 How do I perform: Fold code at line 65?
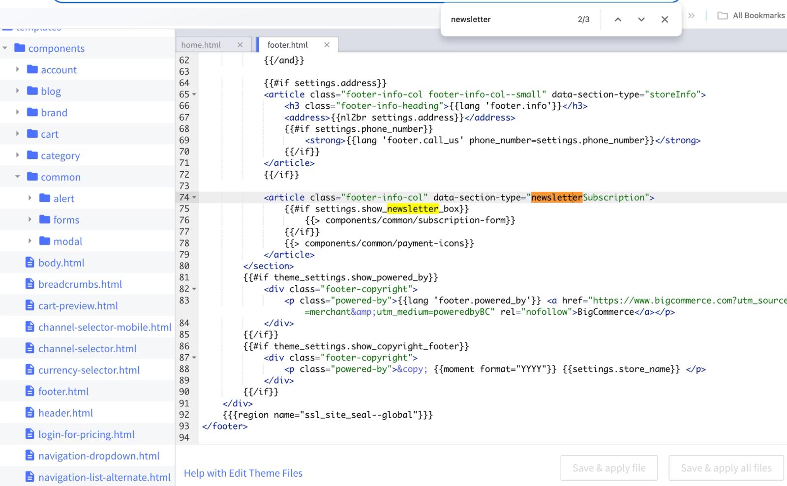[x=194, y=94]
